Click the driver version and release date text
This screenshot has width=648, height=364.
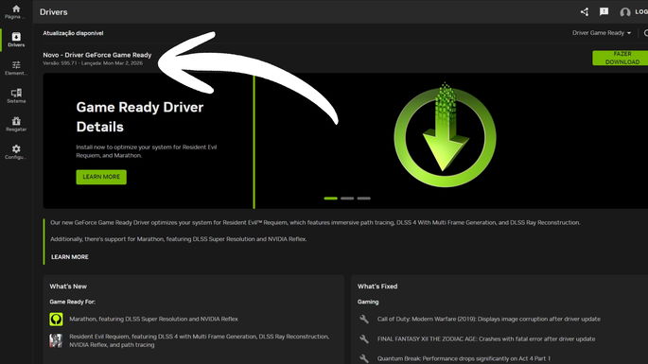tap(93, 63)
